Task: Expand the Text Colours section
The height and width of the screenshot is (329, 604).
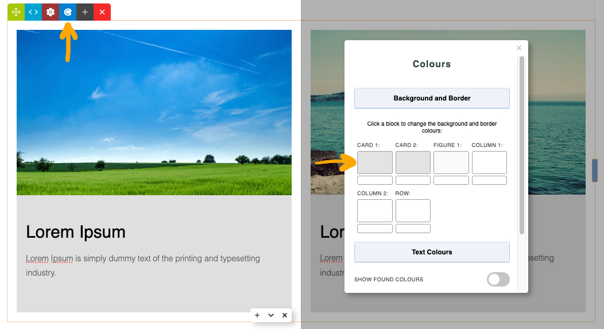Action: [432, 252]
